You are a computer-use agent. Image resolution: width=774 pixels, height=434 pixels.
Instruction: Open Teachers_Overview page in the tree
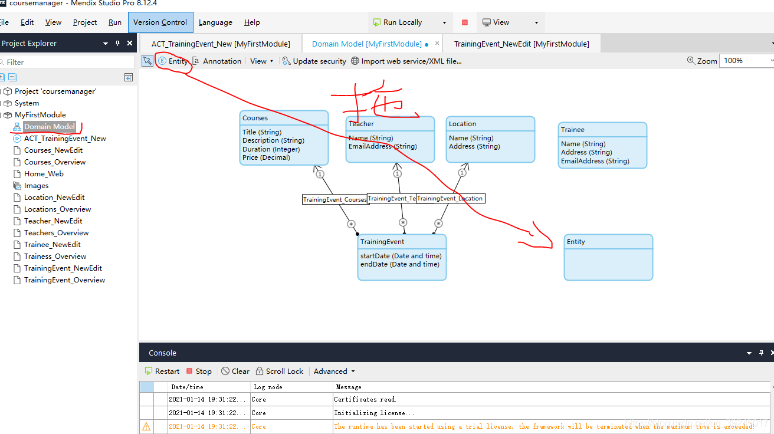pos(56,233)
